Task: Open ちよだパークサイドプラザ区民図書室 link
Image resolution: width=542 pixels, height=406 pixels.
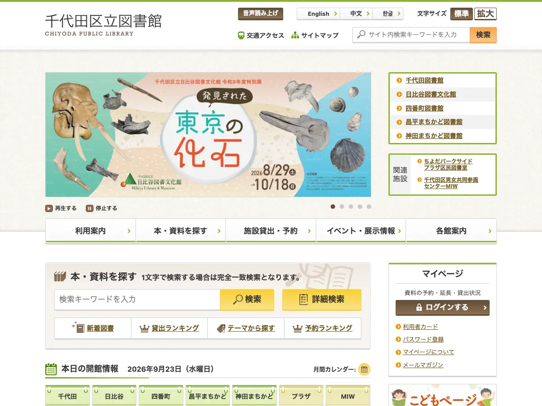Action: 448,164
